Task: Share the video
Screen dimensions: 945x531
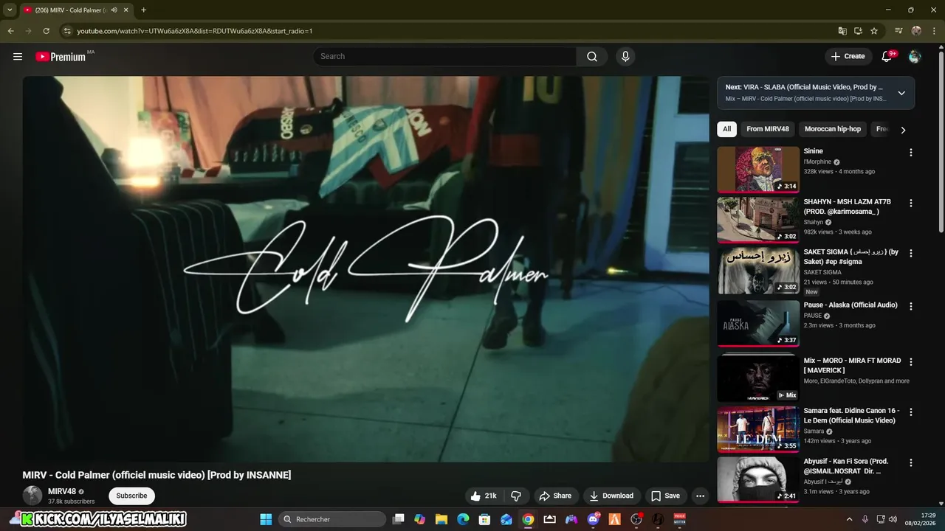Action: (555, 496)
